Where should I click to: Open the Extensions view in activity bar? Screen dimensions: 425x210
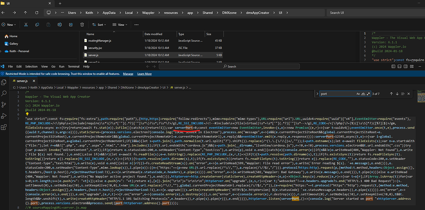pos(4,127)
